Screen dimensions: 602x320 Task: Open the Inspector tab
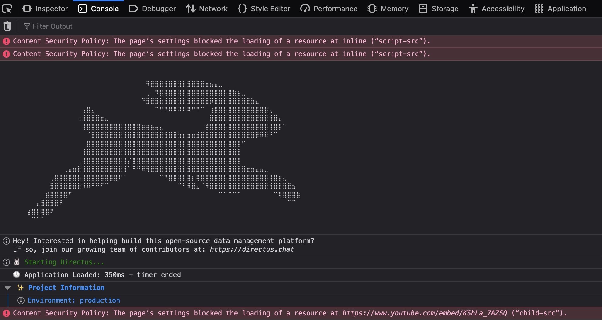[45, 9]
